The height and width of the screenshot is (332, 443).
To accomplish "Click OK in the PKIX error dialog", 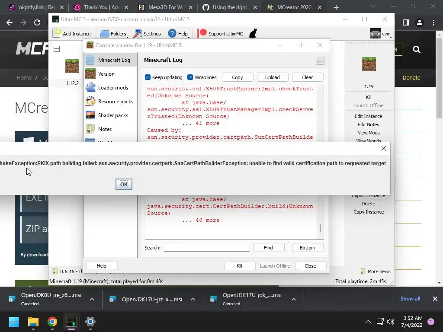I will click(x=124, y=184).
